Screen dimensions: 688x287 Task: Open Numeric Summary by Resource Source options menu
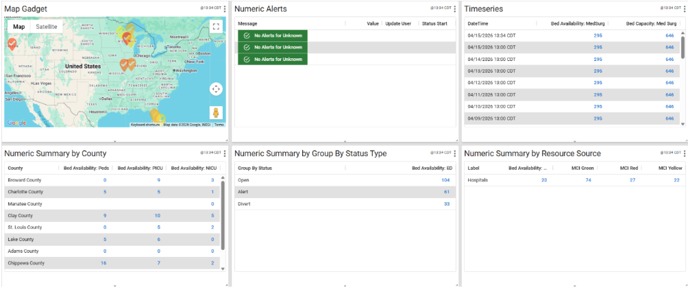pos(685,153)
